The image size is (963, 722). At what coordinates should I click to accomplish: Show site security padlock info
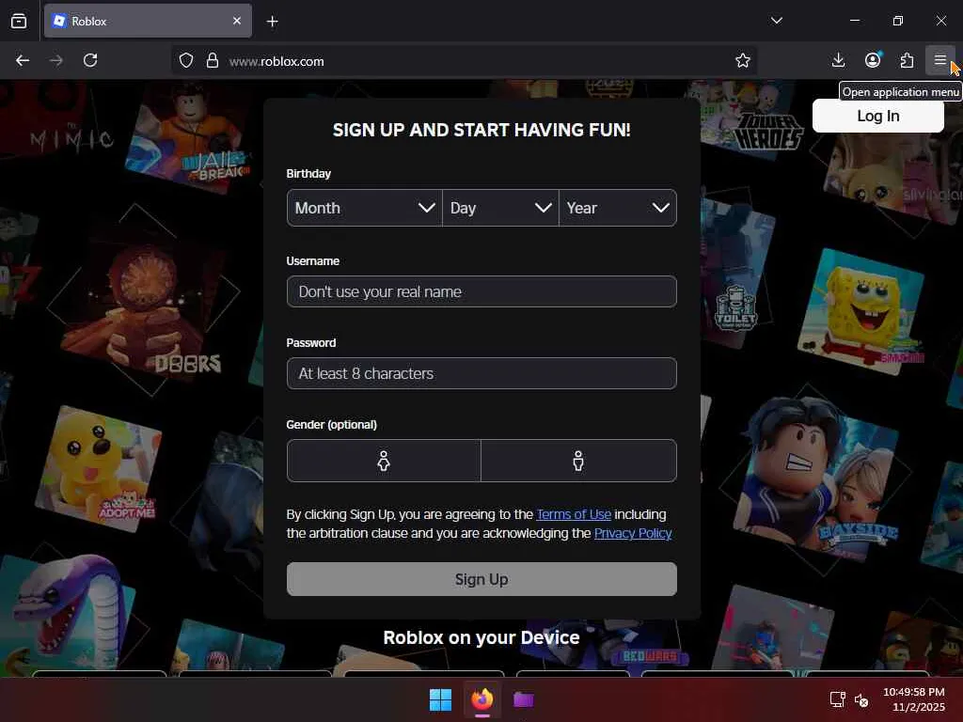coord(213,61)
